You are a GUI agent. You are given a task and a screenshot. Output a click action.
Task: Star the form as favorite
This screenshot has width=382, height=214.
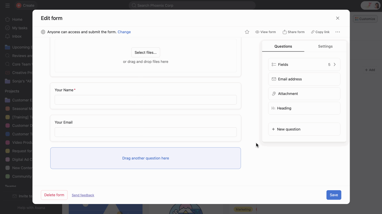tap(247, 32)
